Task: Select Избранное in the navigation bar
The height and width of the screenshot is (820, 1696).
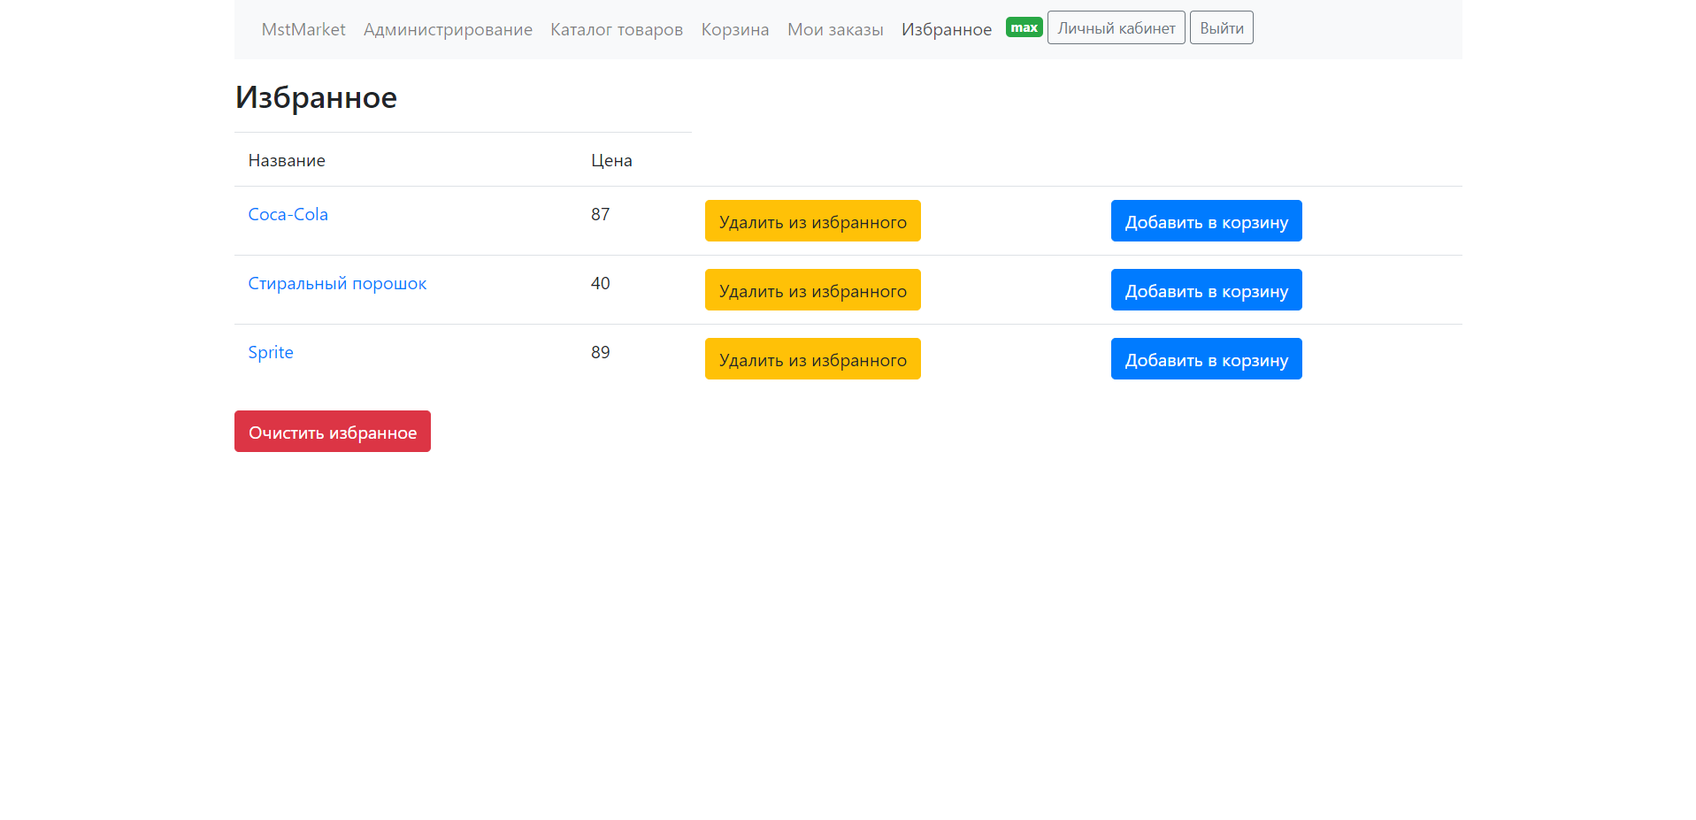Action: pos(947,29)
